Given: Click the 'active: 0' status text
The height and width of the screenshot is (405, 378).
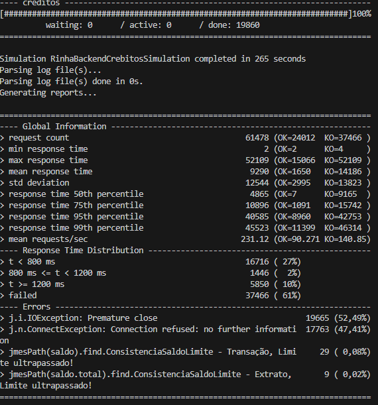Looking at the screenshot, I should point(151,25).
